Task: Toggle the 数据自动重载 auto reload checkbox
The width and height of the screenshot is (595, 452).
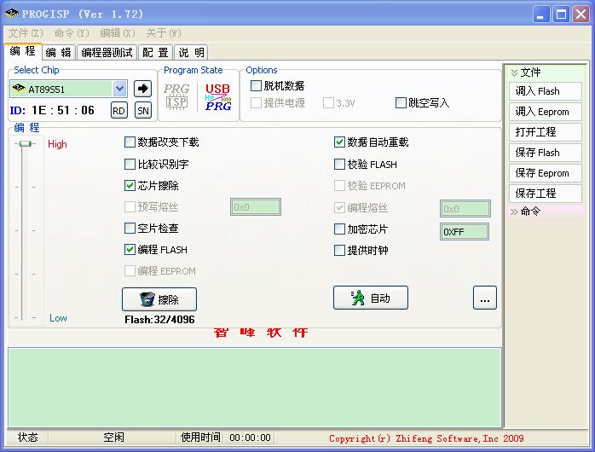Action: pyautogui.click(x=340, y=142)
